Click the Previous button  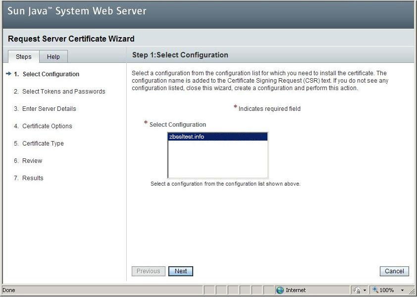tap(148, 271)
